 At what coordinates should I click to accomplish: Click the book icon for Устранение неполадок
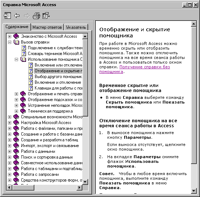[x=23, y=105]
